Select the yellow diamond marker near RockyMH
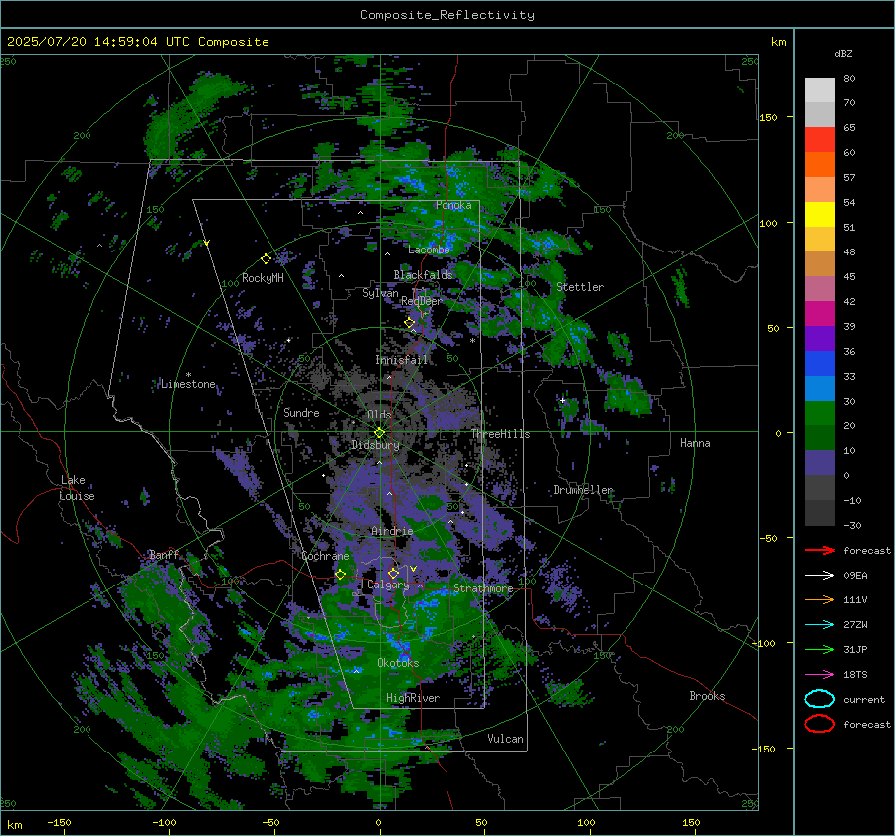Screen dimensions: 895x836 click(266, 259)
